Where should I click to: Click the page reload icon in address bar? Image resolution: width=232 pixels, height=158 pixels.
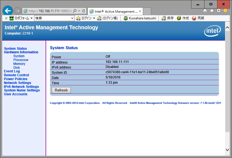pyautogui.click(x=84, y=11)
